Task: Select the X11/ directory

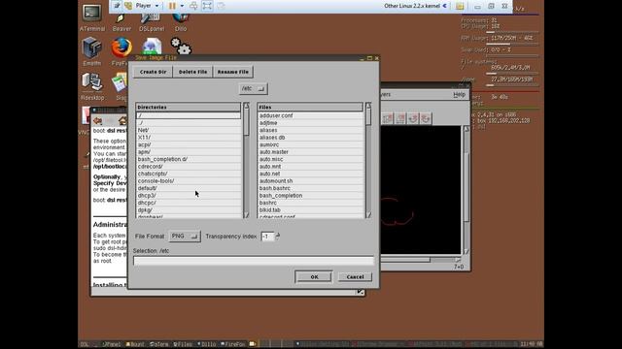Action: pyautogui.click(x=188, y=138)
